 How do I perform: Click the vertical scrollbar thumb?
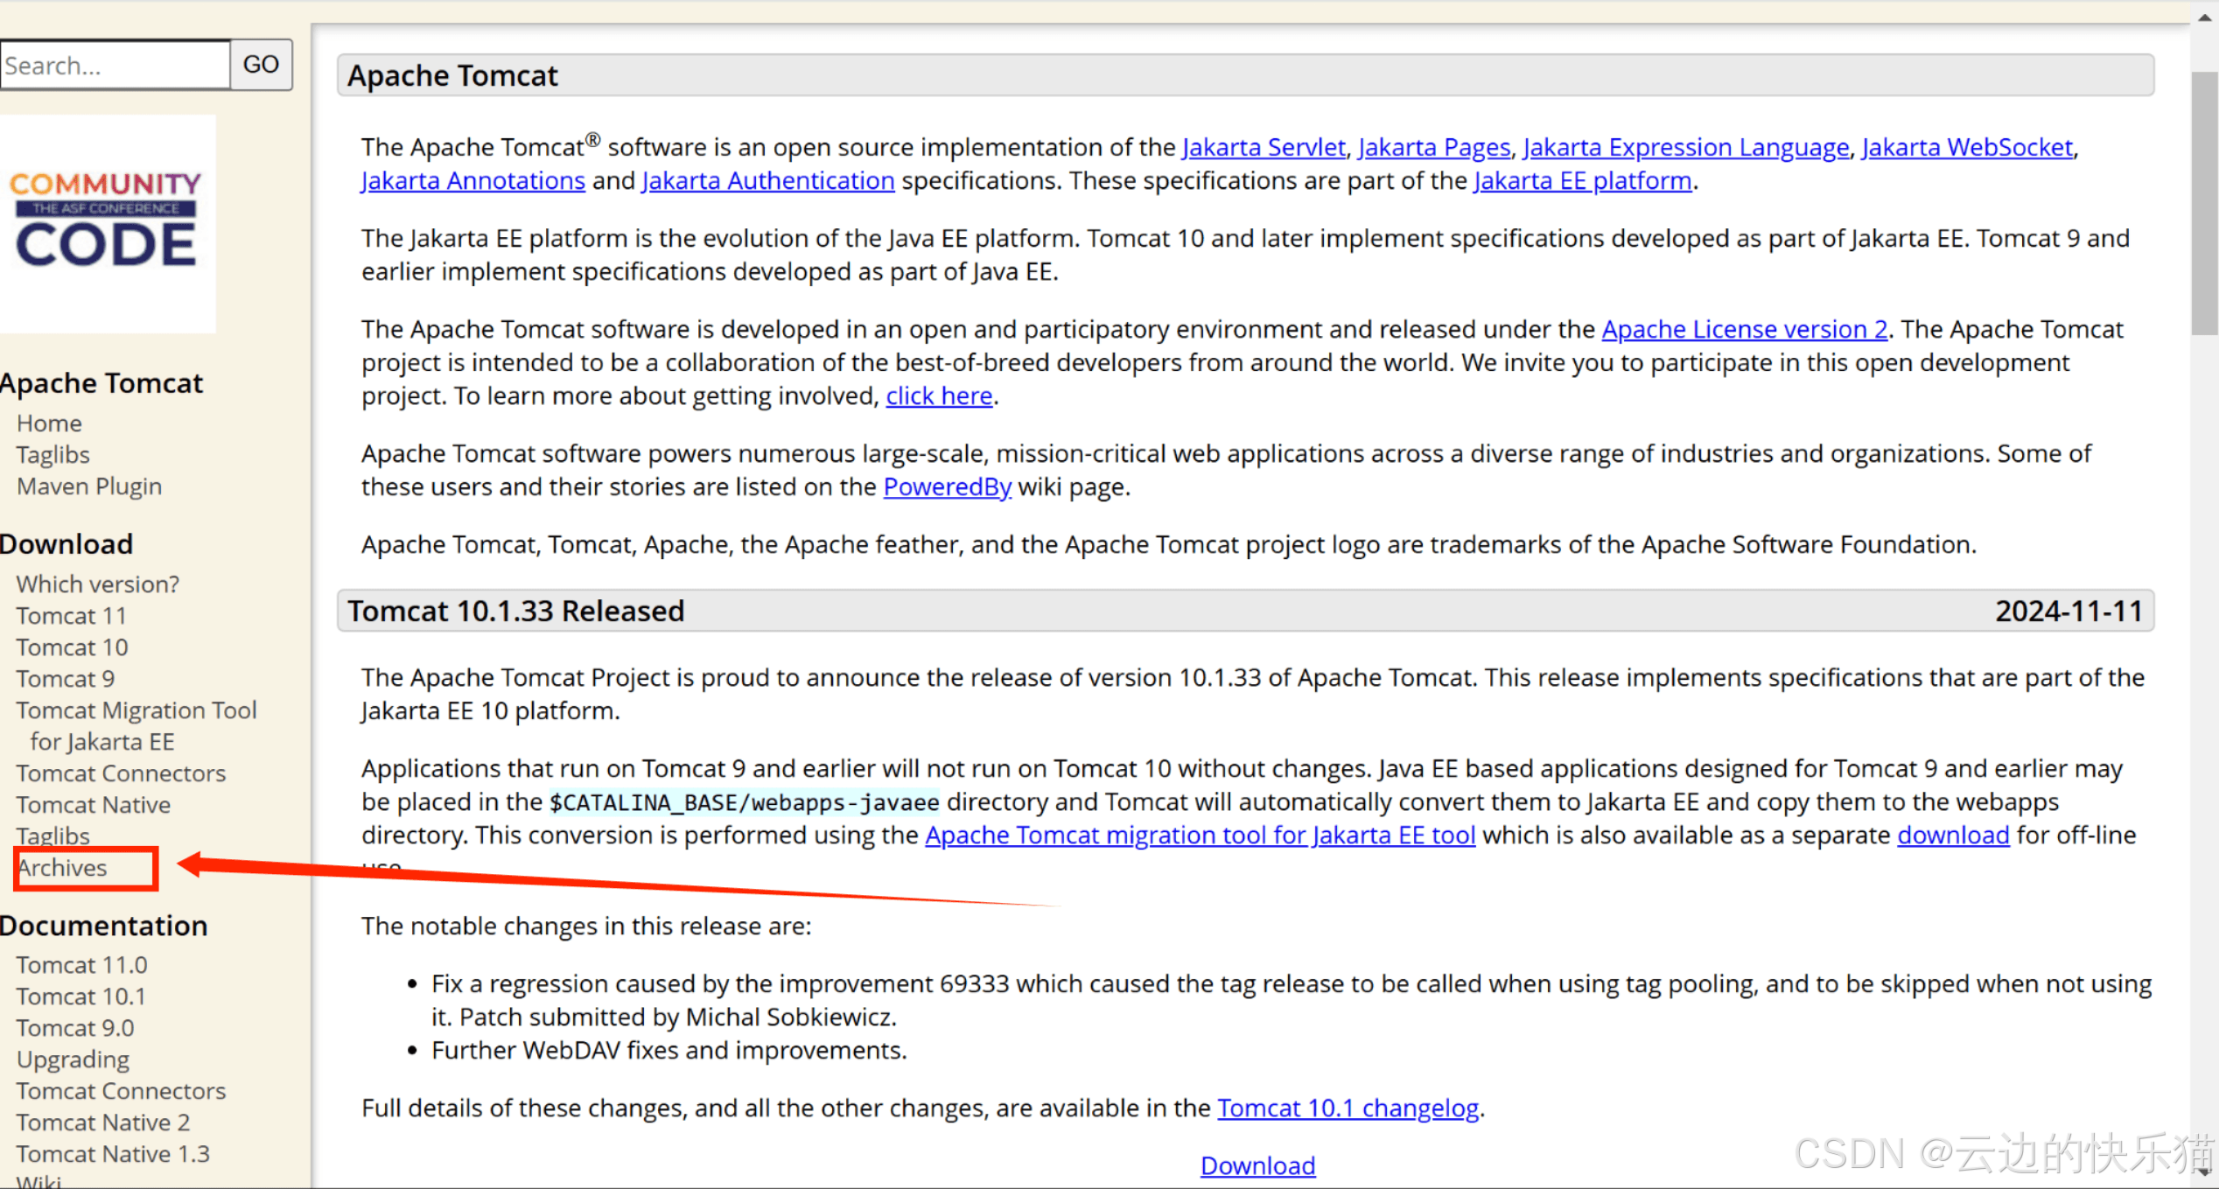coord(2205,203)
